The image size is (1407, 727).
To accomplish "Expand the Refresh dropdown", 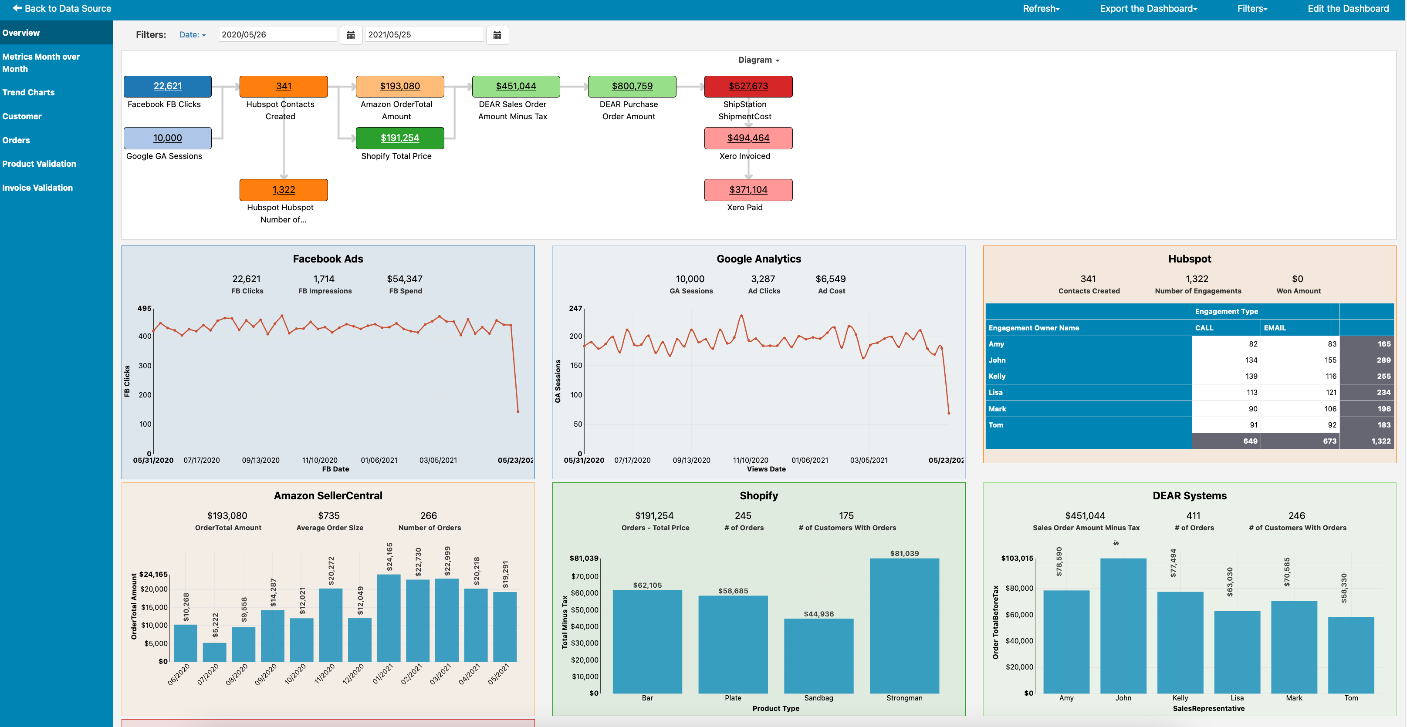I will point(1041,9).
